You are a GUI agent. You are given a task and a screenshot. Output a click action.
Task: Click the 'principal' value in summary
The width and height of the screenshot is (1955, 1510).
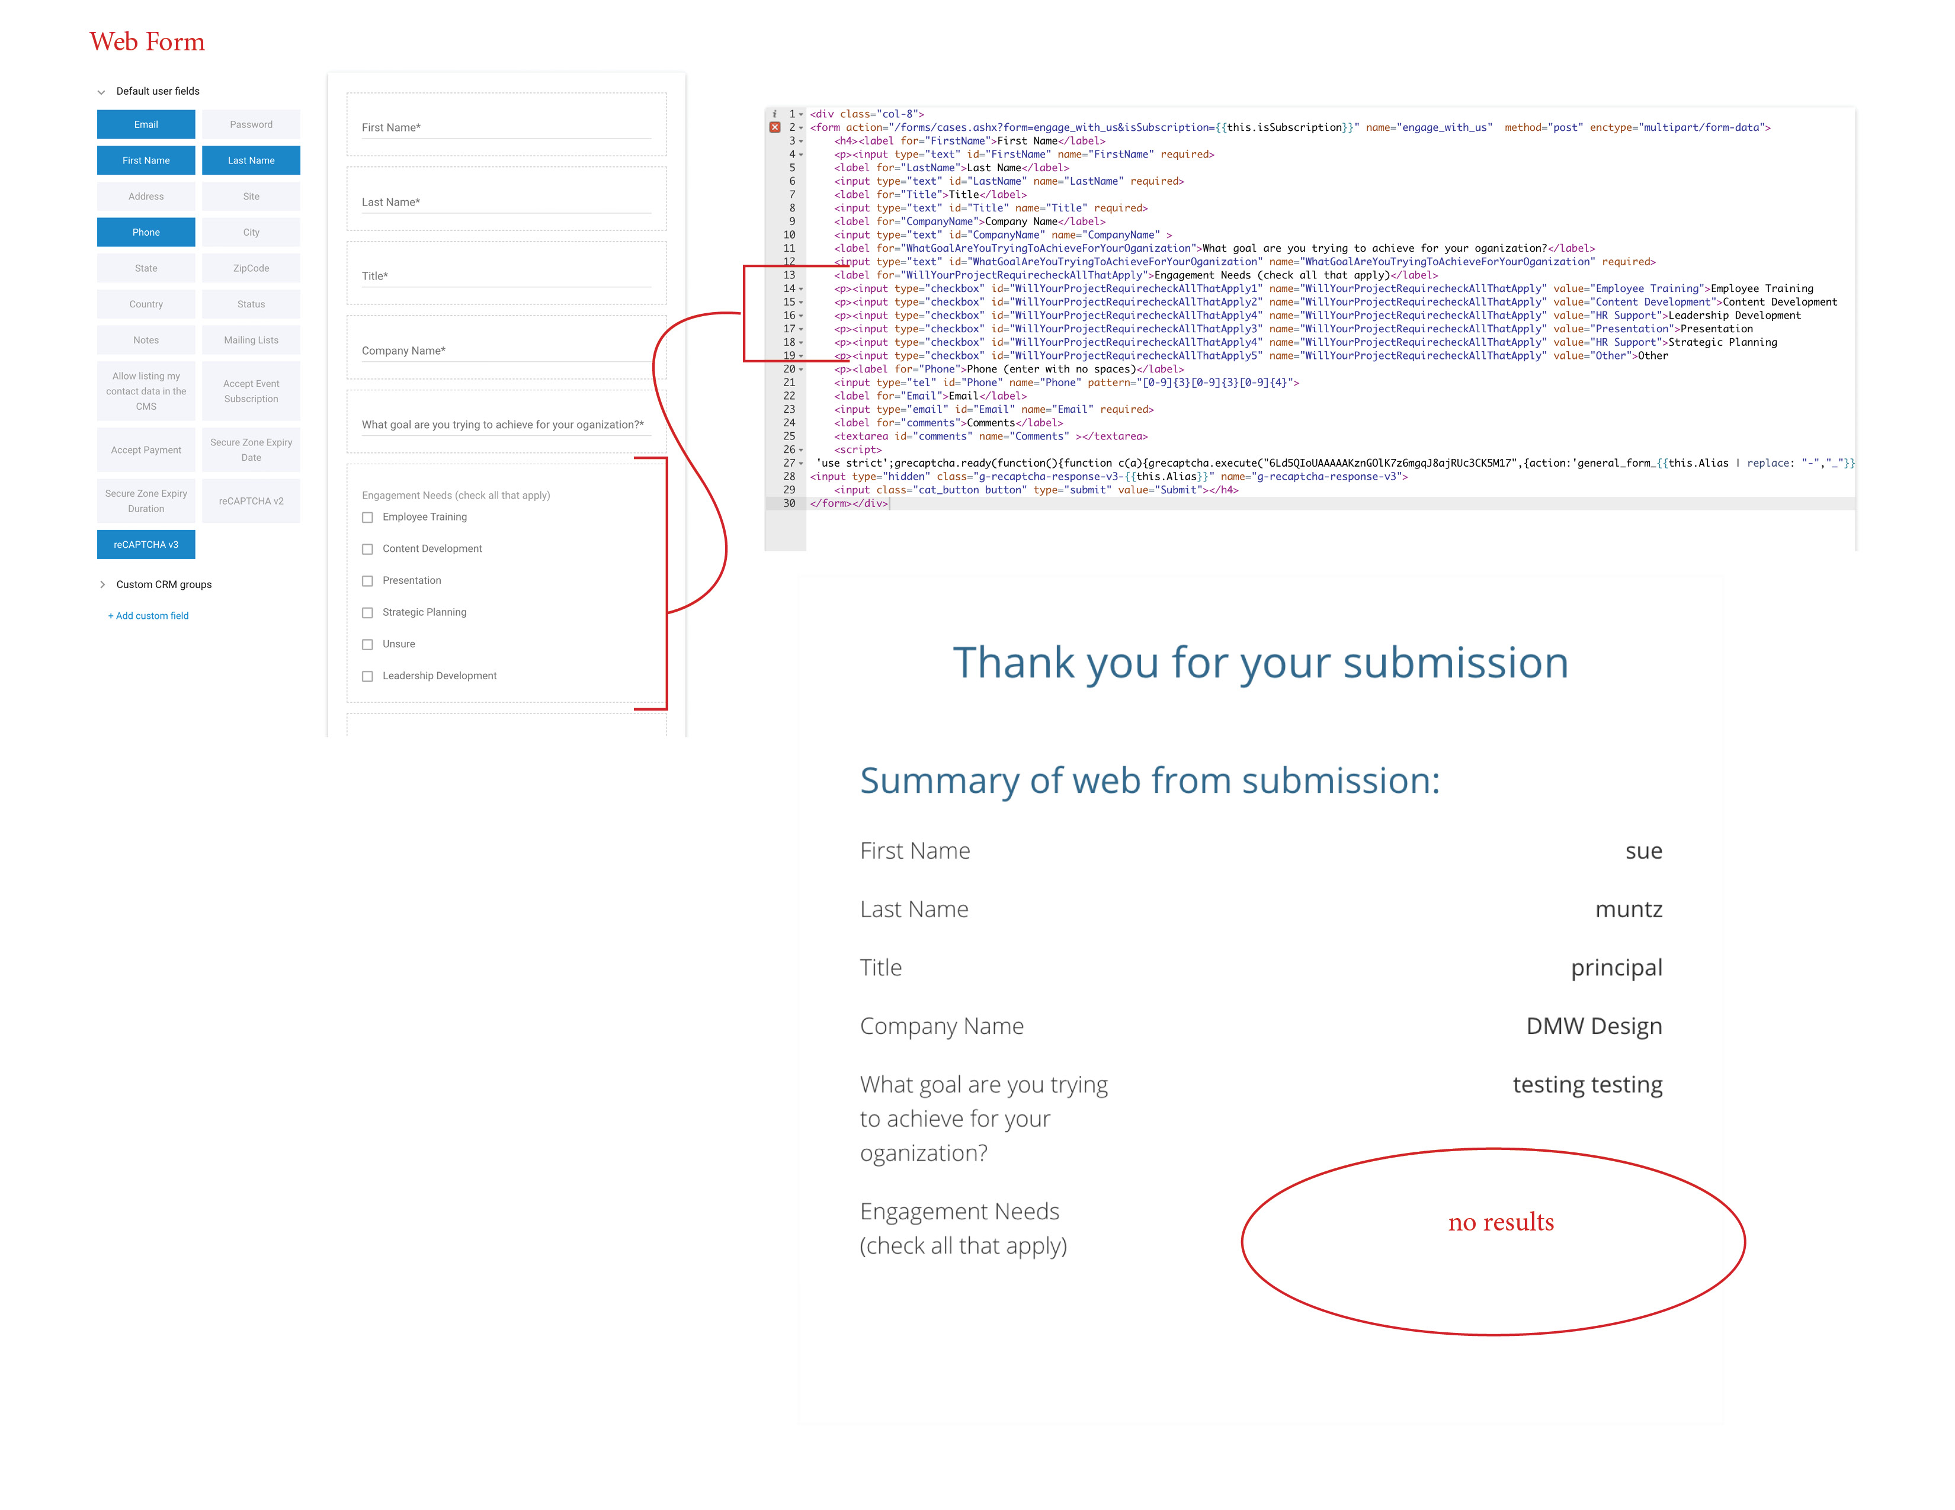[x=1616, y=968]
